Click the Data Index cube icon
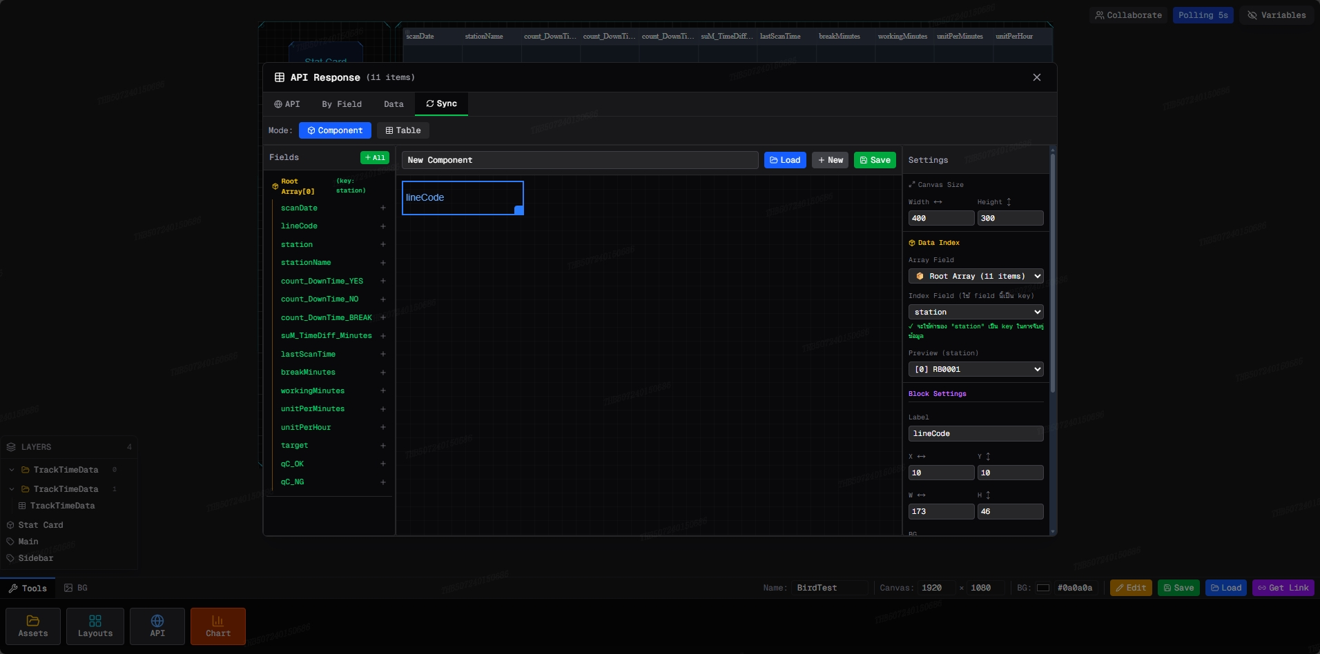This screenshot has width=1320, height=654. [912, 243]
